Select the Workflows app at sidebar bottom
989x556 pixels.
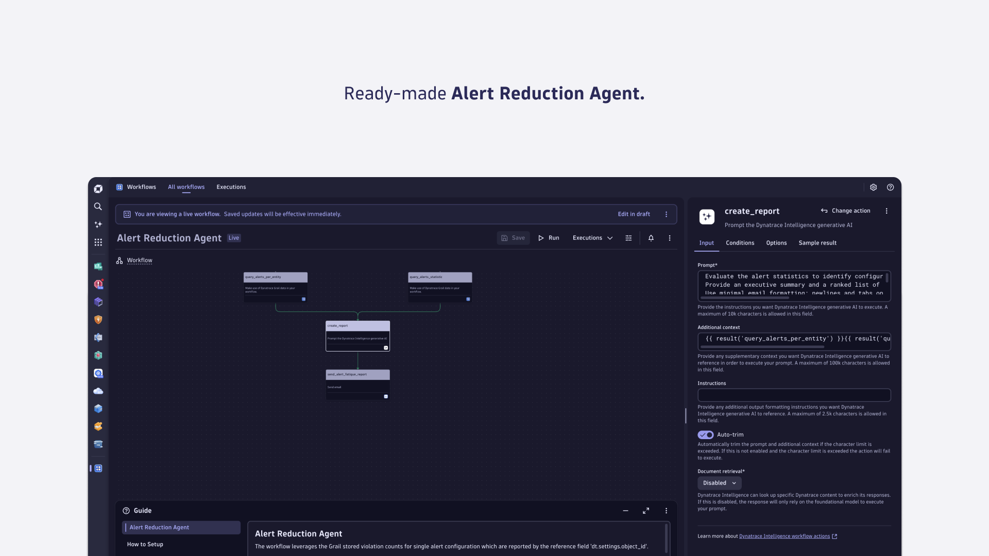pyautogui.click(x=98, y=468)
